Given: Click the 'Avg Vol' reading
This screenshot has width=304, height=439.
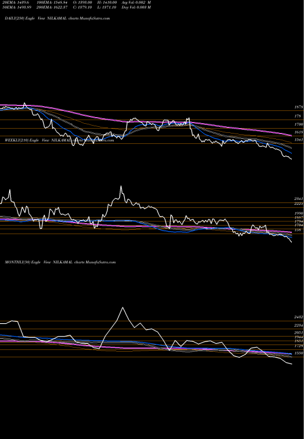Looking at the screenshot, I should coord(136,2).
